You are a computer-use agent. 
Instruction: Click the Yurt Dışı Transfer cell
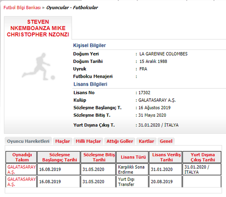132,182
